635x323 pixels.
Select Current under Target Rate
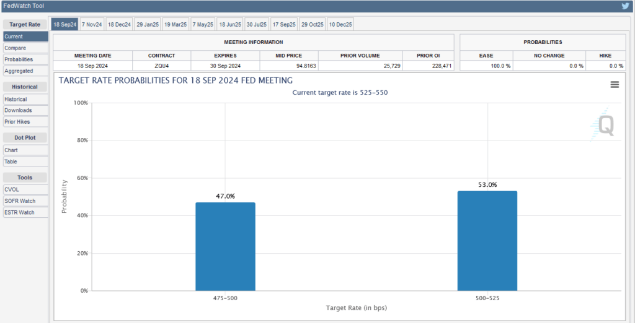point(25,37)
